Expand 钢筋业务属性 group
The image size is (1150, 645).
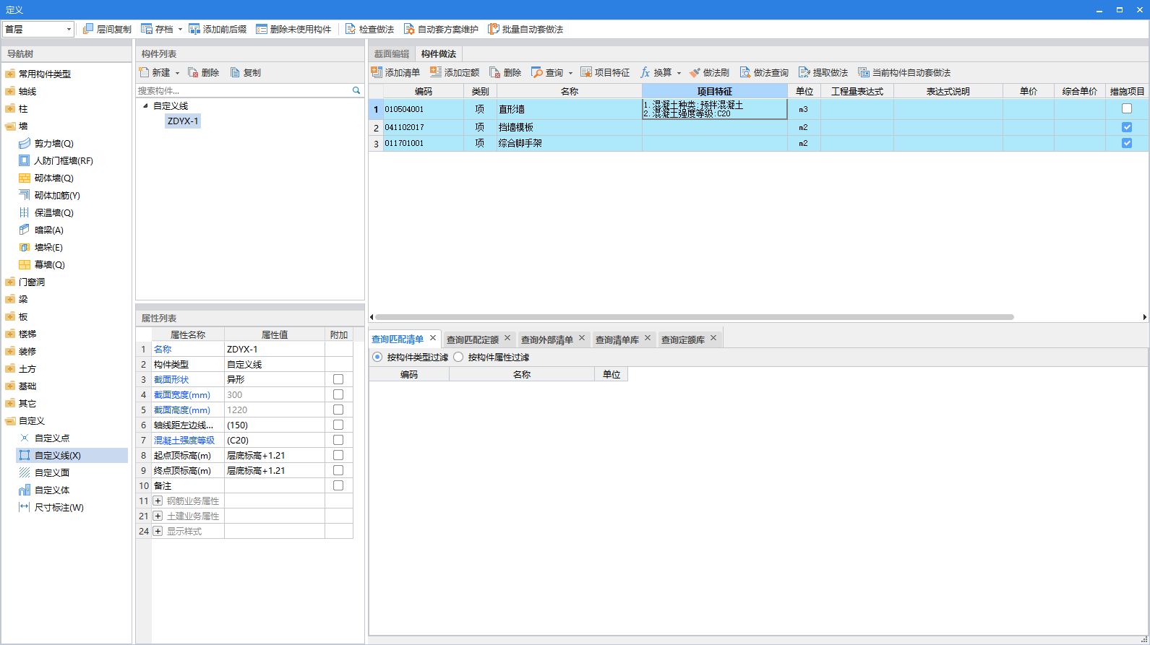pyautogui.click(x=158, y=501)
